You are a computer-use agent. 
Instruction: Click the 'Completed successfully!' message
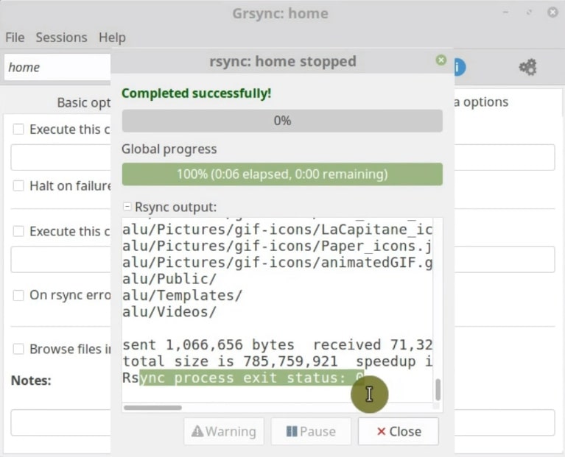pyautogui.click(x=197, y=93)
